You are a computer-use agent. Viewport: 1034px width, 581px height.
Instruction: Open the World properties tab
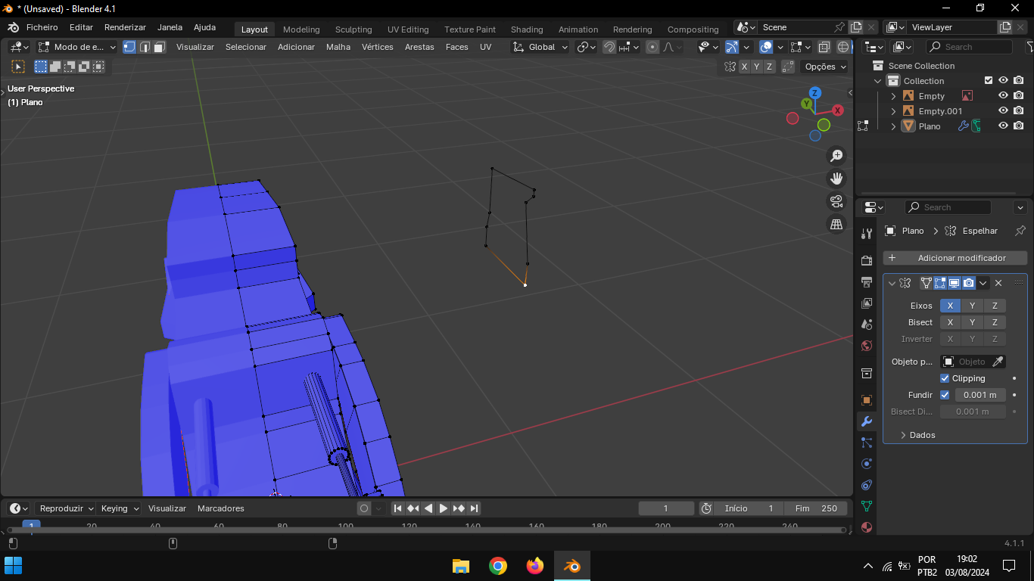pyautogui.click(x=867, y=346)
